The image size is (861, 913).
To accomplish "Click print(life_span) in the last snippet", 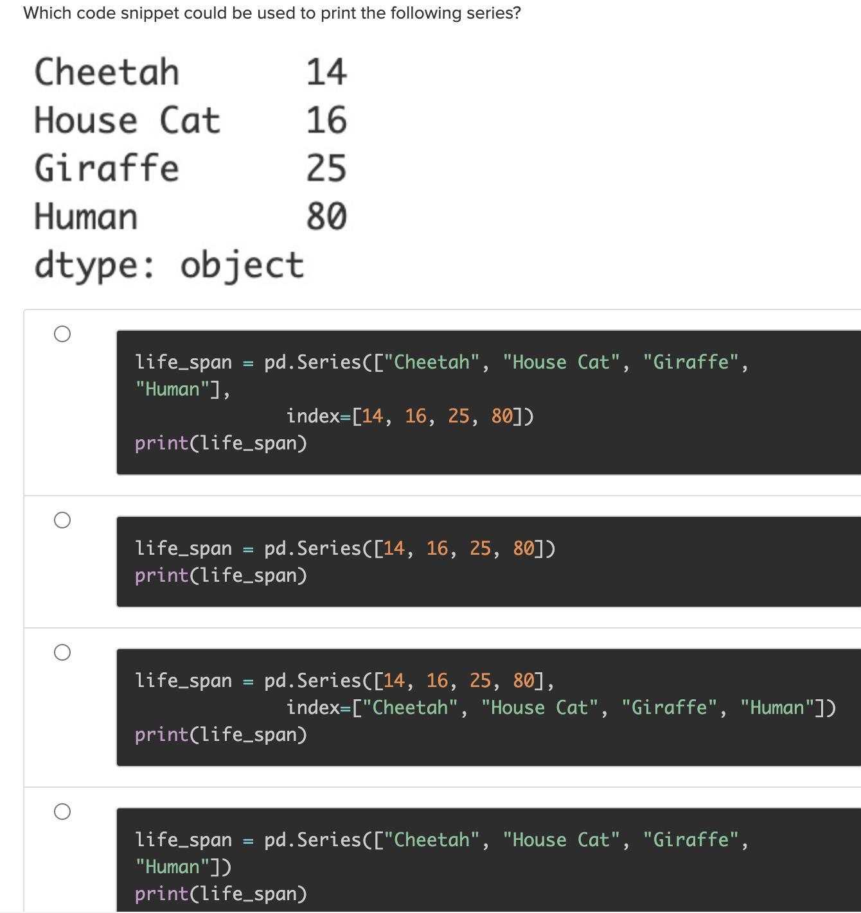I will [x=221, y=894].
